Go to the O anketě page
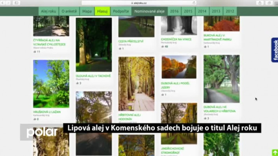The image size is (278, 156). (69, 11)
